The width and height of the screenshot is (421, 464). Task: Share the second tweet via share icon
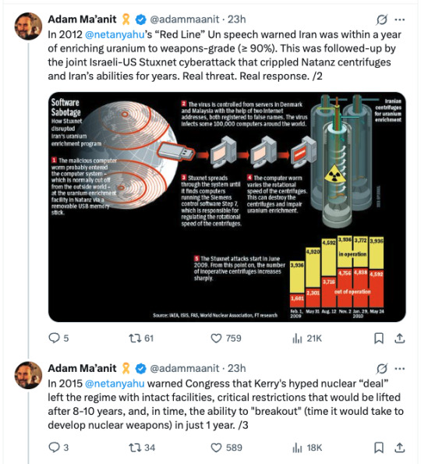(400, 447)
